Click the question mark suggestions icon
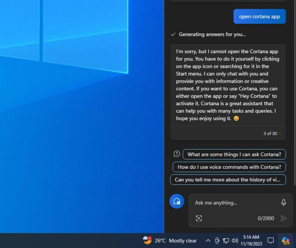Viewport: 296px width, 248px height. click(x=177, y=154)
